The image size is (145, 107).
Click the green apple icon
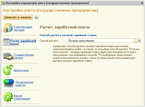[x=8, y=70]
